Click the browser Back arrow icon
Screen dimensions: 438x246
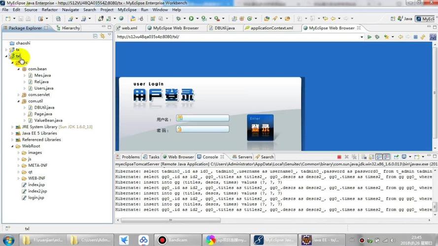[400, 37]
